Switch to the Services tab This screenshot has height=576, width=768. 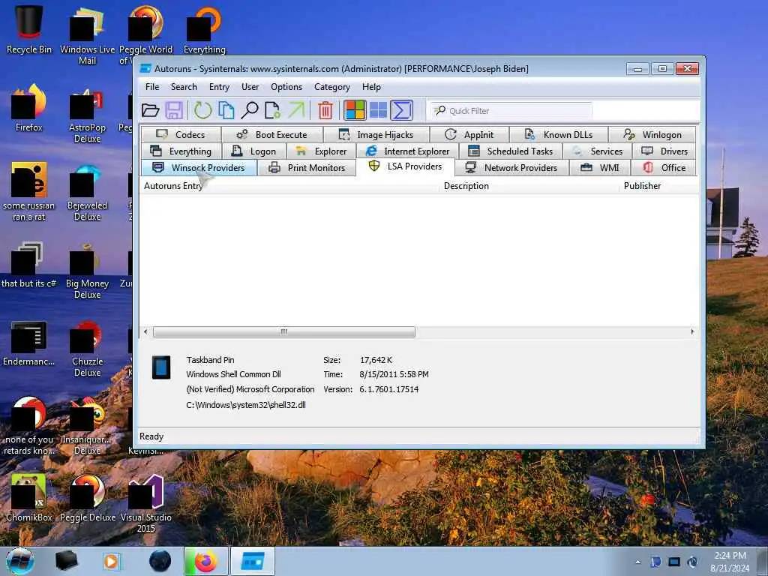click(597, 151)
